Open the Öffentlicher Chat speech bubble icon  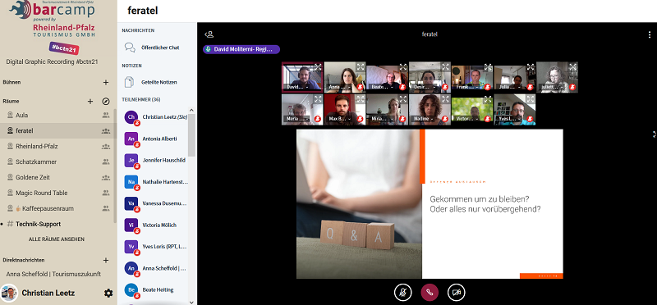point(130,48)
